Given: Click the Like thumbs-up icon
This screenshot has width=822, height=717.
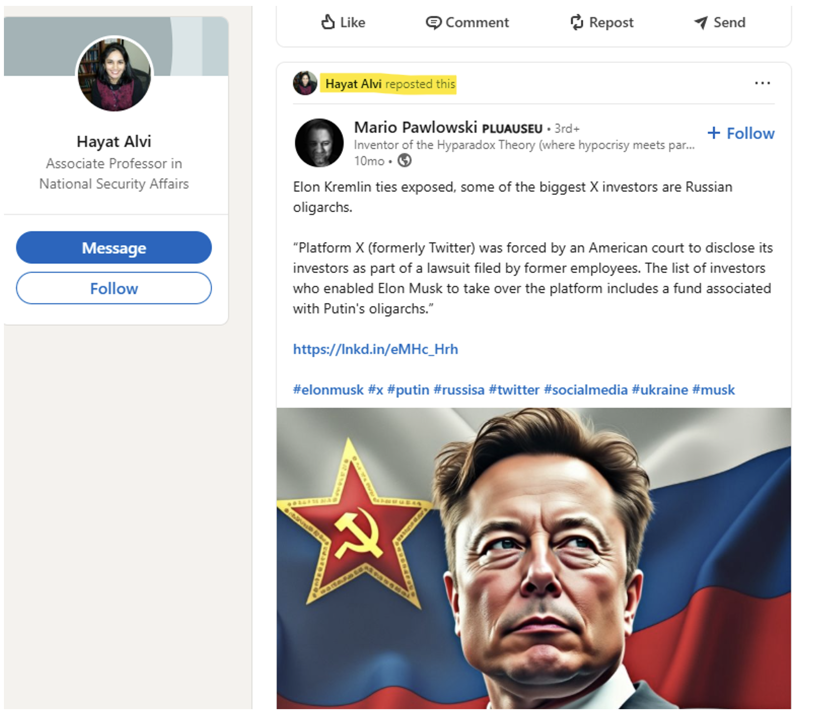Looking at the screenshot, I should 328,22.
